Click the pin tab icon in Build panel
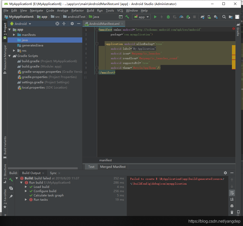The height and width of the screenshot is (226, 243). 11,196
